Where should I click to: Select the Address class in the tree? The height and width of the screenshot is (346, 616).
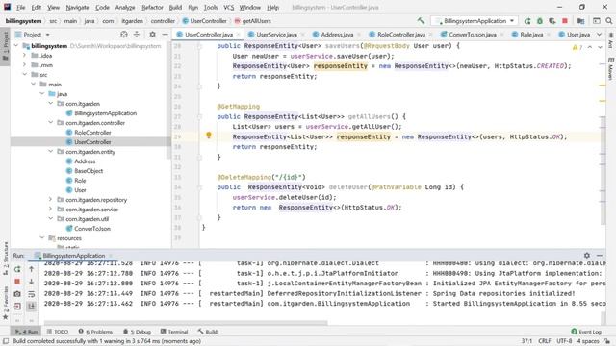pyautogui.click(x=85, y=161)
